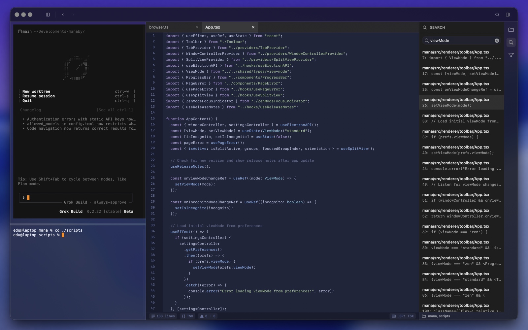Viewport: 528px width, 330px height.
Task: Click the Changelog heading in terminal
Action: click(30, 110)
